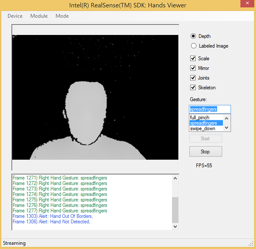Disable the Mirror option

coord(193,68)
